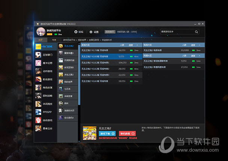The width and height of the screenshot is (228, 161).
Task: Click the 0ms ping indicator under username
Action: 58,34
